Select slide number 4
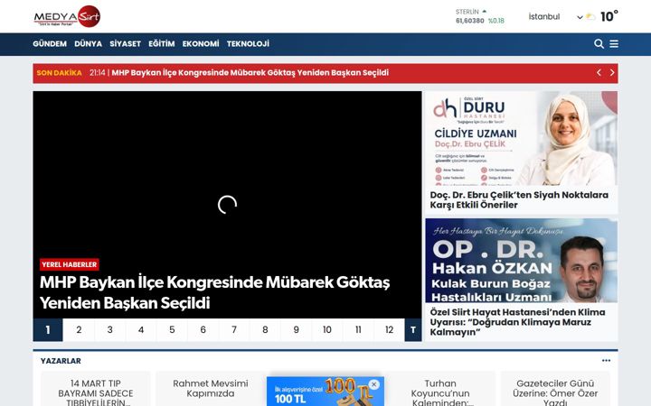This screenshot has height=406, width=651. [x=141, y=330]
